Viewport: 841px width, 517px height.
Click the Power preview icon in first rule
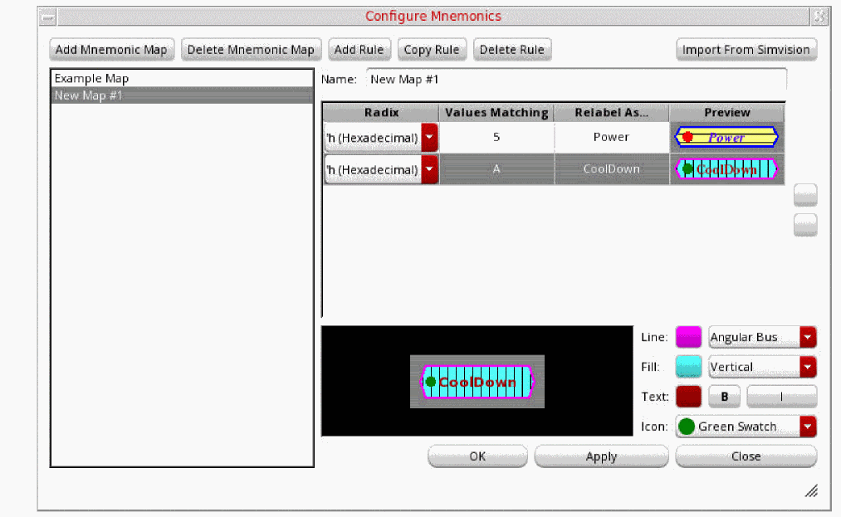[726, 138]
